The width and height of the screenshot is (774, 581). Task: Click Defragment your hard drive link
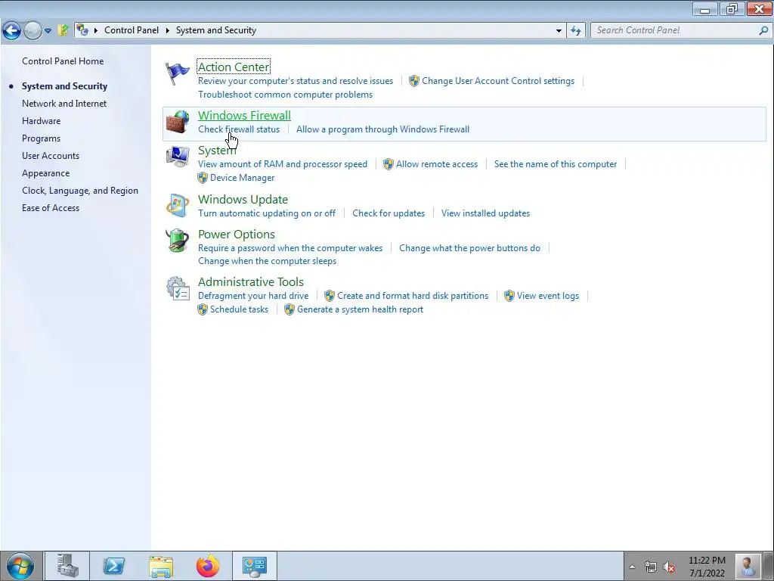pyautogui.click(x=253, y=296)
